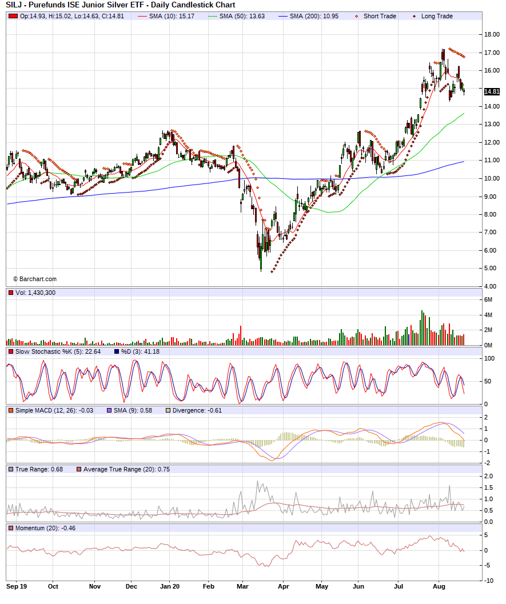This screenshot has width=506, height=604.
Task: Click the Average True Range square icon
Action: [79, 470]
